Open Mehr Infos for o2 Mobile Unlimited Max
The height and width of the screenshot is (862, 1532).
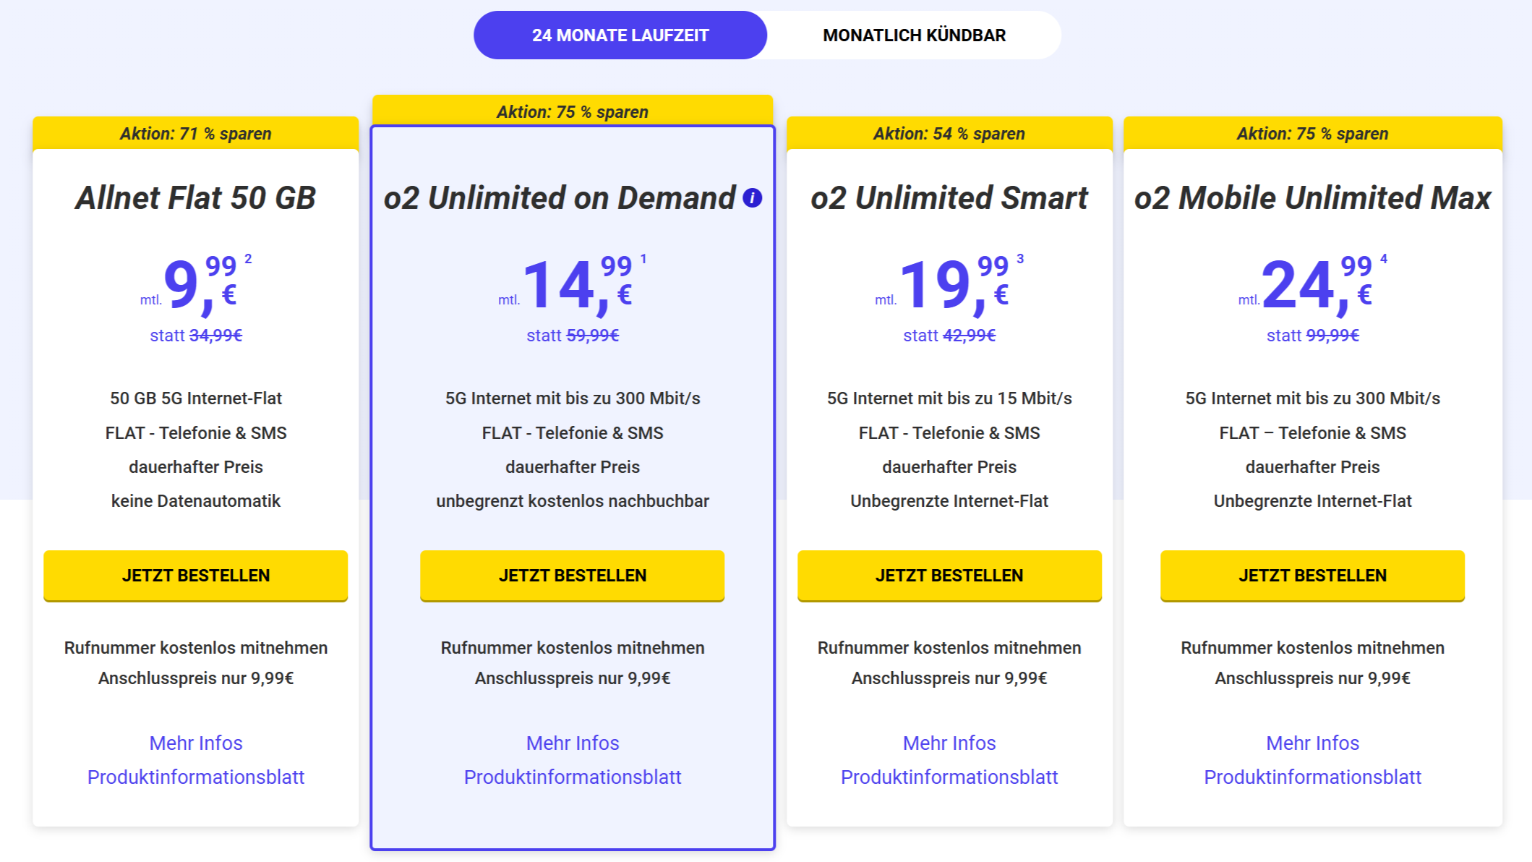tap(1313, 743)
